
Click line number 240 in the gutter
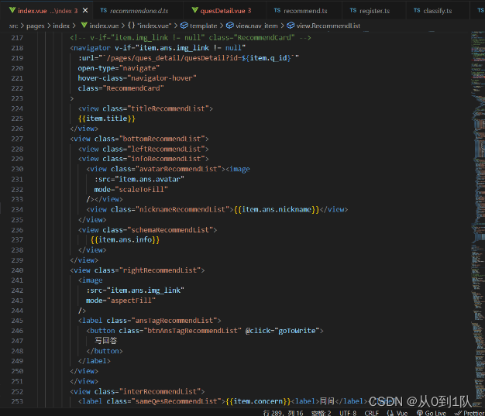pyautogui.click(x=17, y=270)
